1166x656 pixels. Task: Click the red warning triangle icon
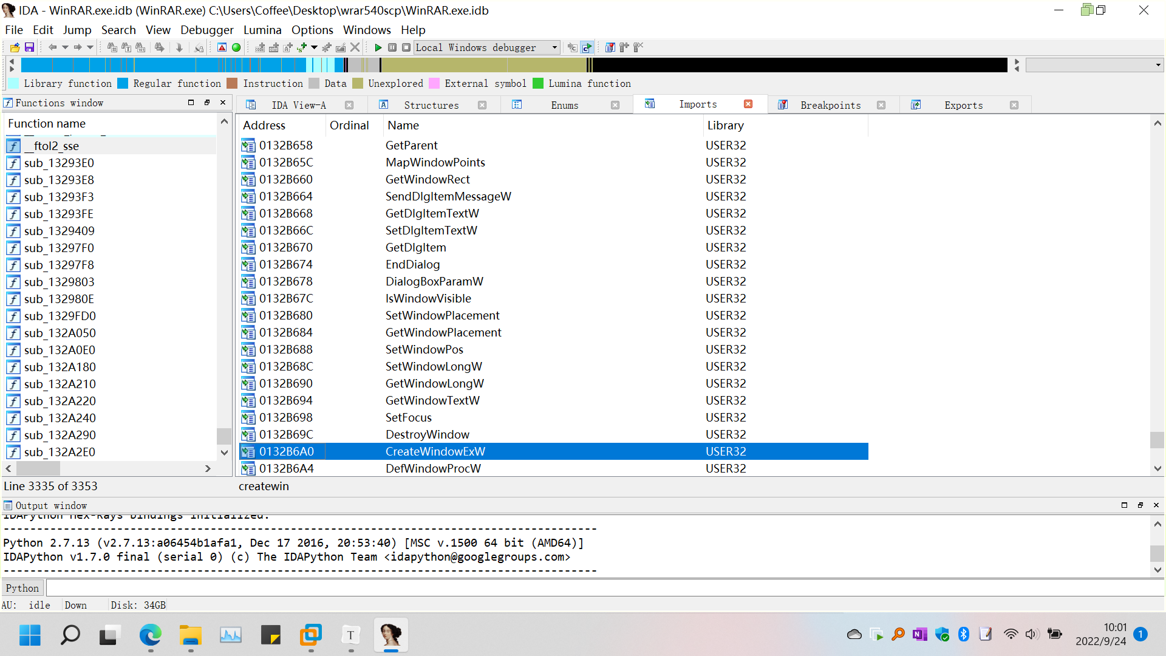[222, 47]
